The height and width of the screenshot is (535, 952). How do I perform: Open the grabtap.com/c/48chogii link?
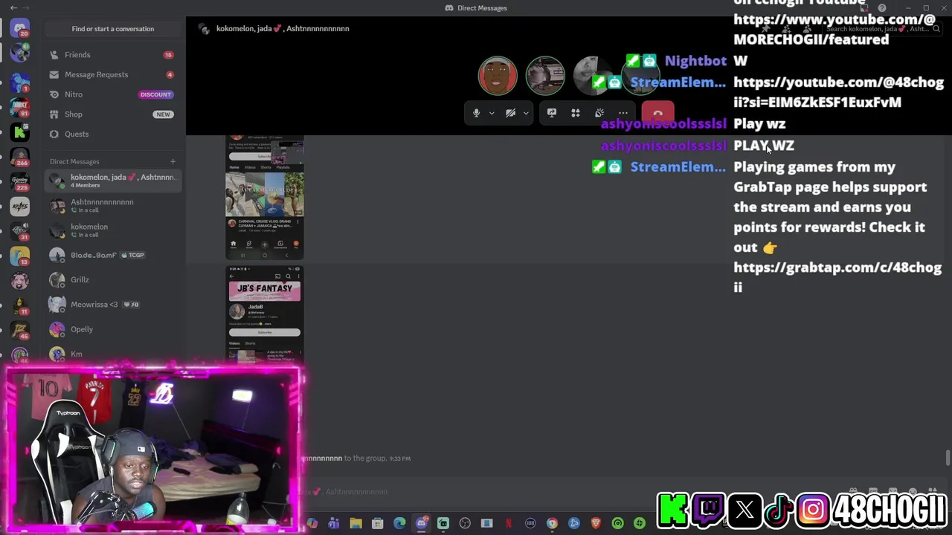point(837,276)
